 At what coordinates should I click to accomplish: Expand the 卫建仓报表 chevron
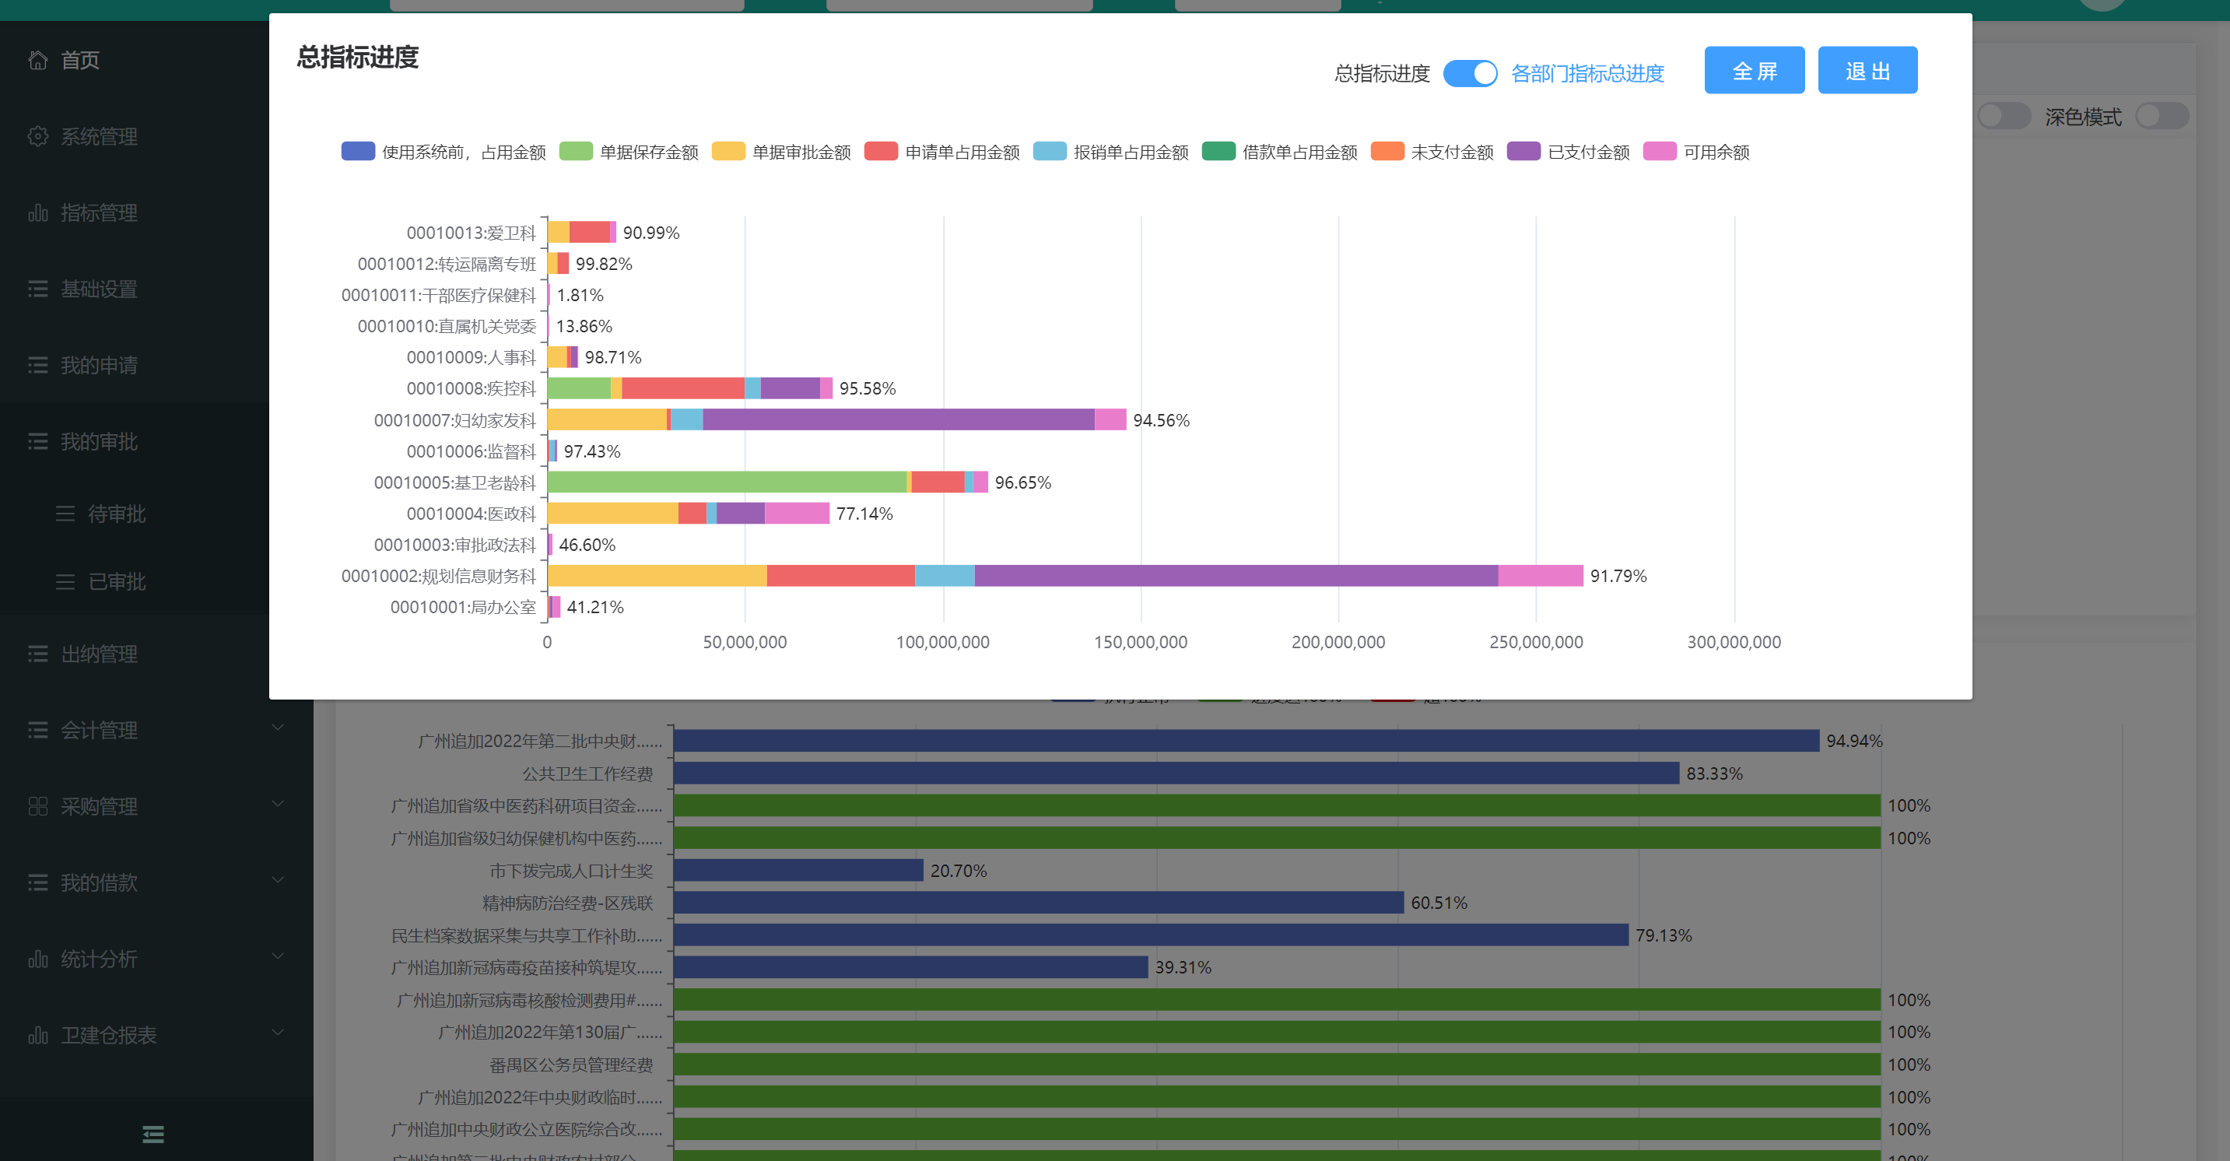point(278,1032)
